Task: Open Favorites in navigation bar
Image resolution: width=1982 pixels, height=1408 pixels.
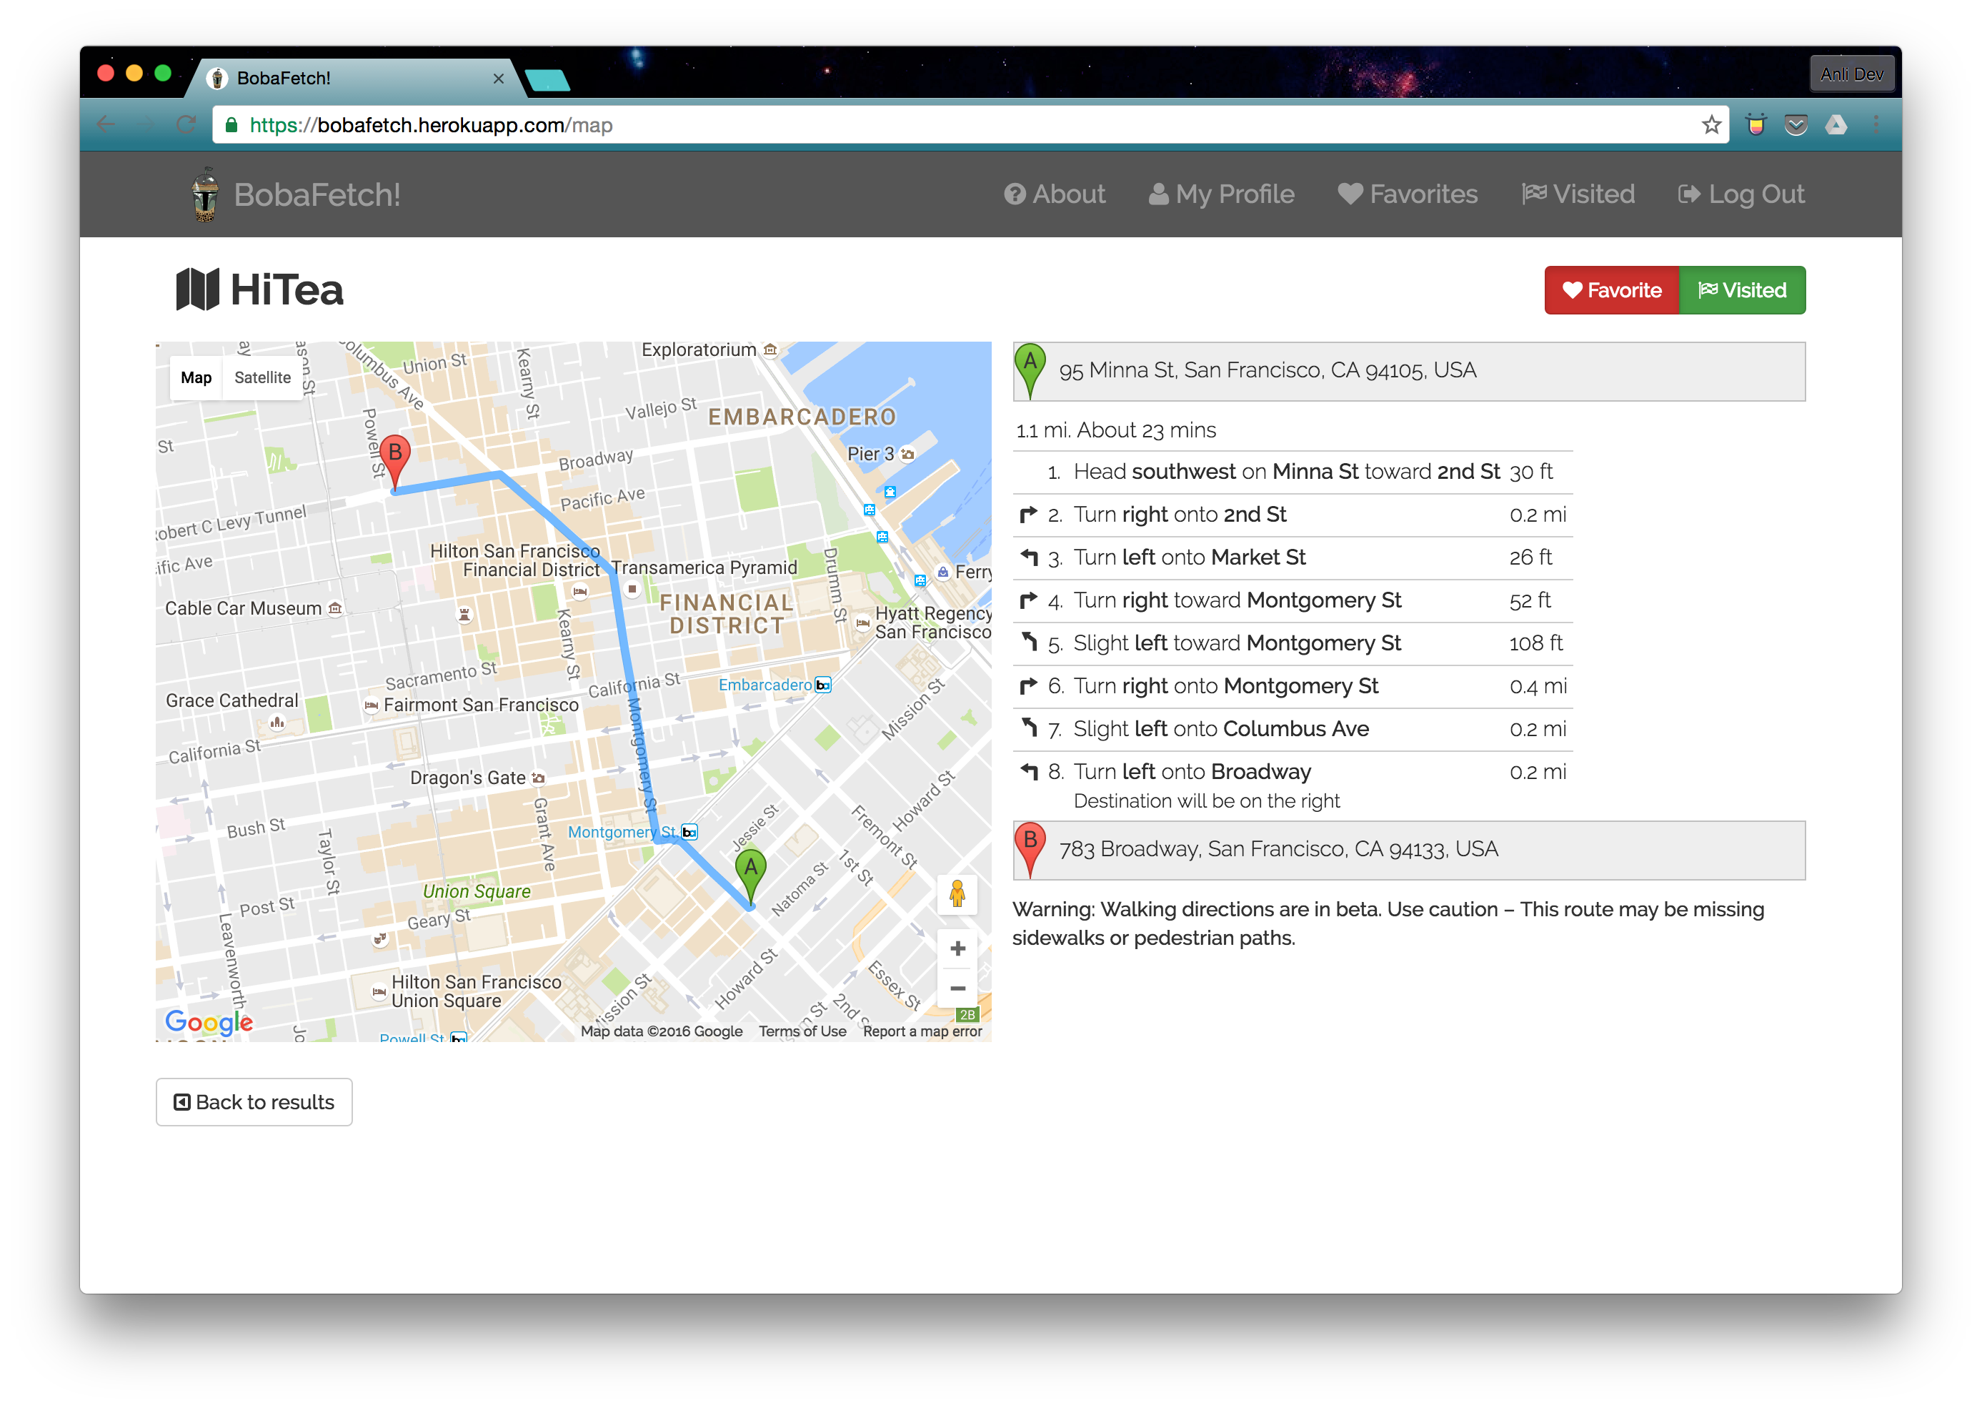Action: click(1408, 194)
